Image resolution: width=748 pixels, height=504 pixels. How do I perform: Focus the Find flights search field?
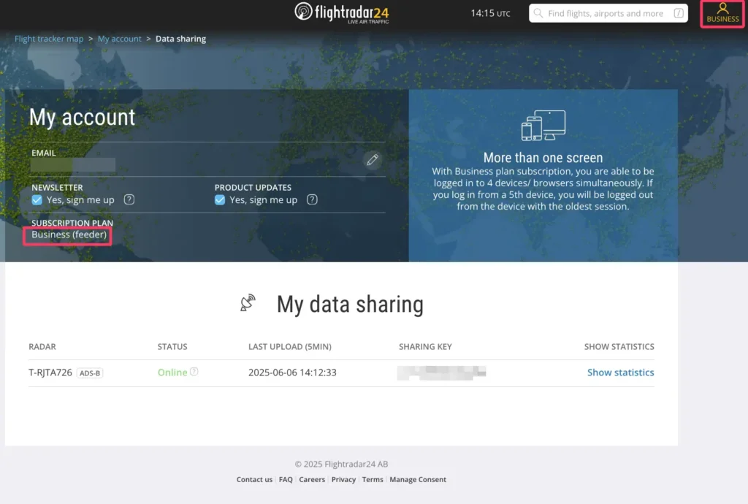pos(608,13)
